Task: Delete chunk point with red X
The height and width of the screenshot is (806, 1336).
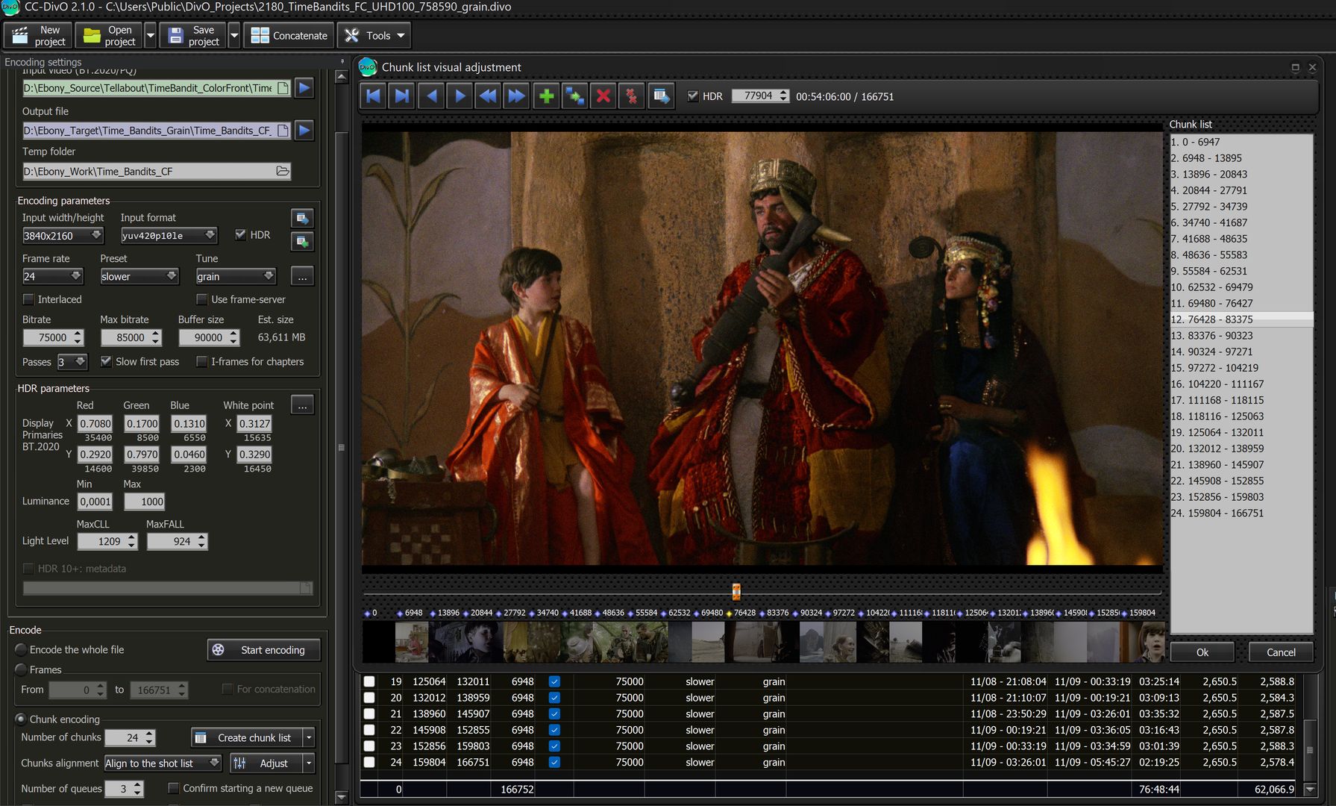Action: click(603, 96)
